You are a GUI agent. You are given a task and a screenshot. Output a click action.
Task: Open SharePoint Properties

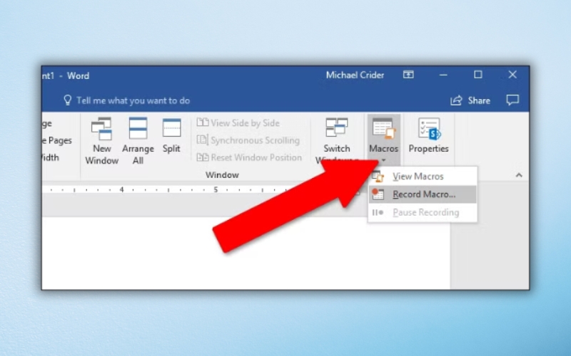[x=429, y=135]
